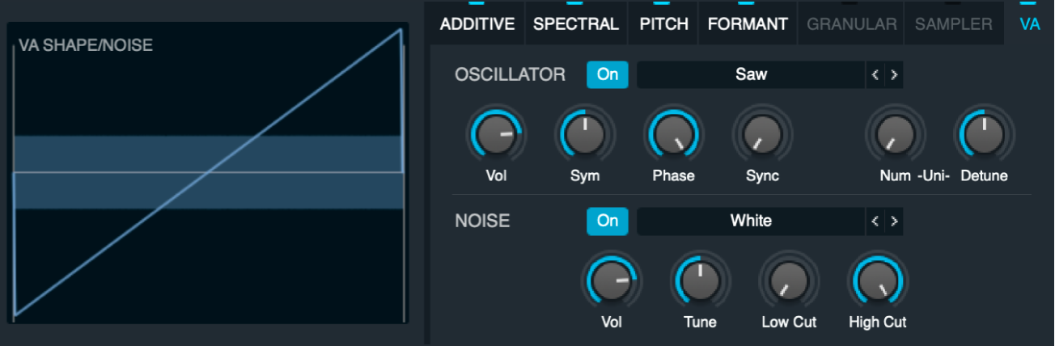Switch to the Additive tab

pos(477,24)
